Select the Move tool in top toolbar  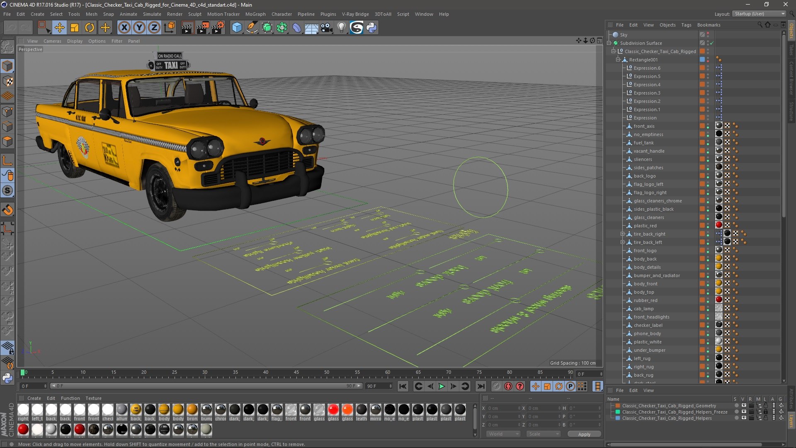[59, 28]
